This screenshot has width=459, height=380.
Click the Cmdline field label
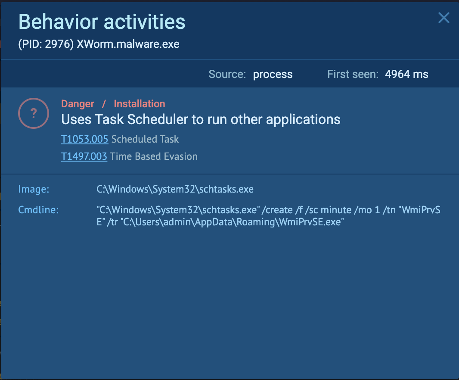click(38, 210)
